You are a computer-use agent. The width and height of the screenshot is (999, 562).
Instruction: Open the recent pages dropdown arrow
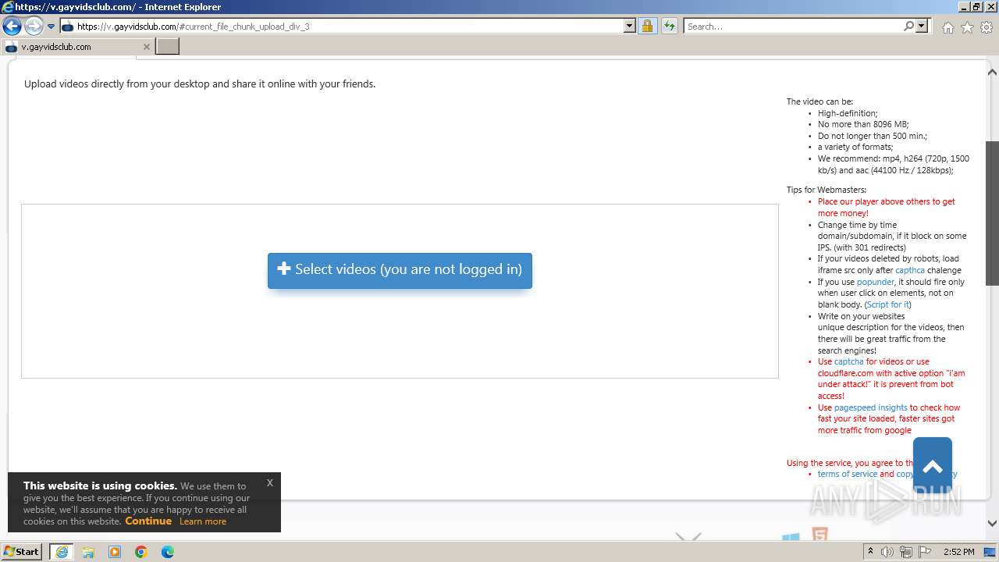[52, 27]
